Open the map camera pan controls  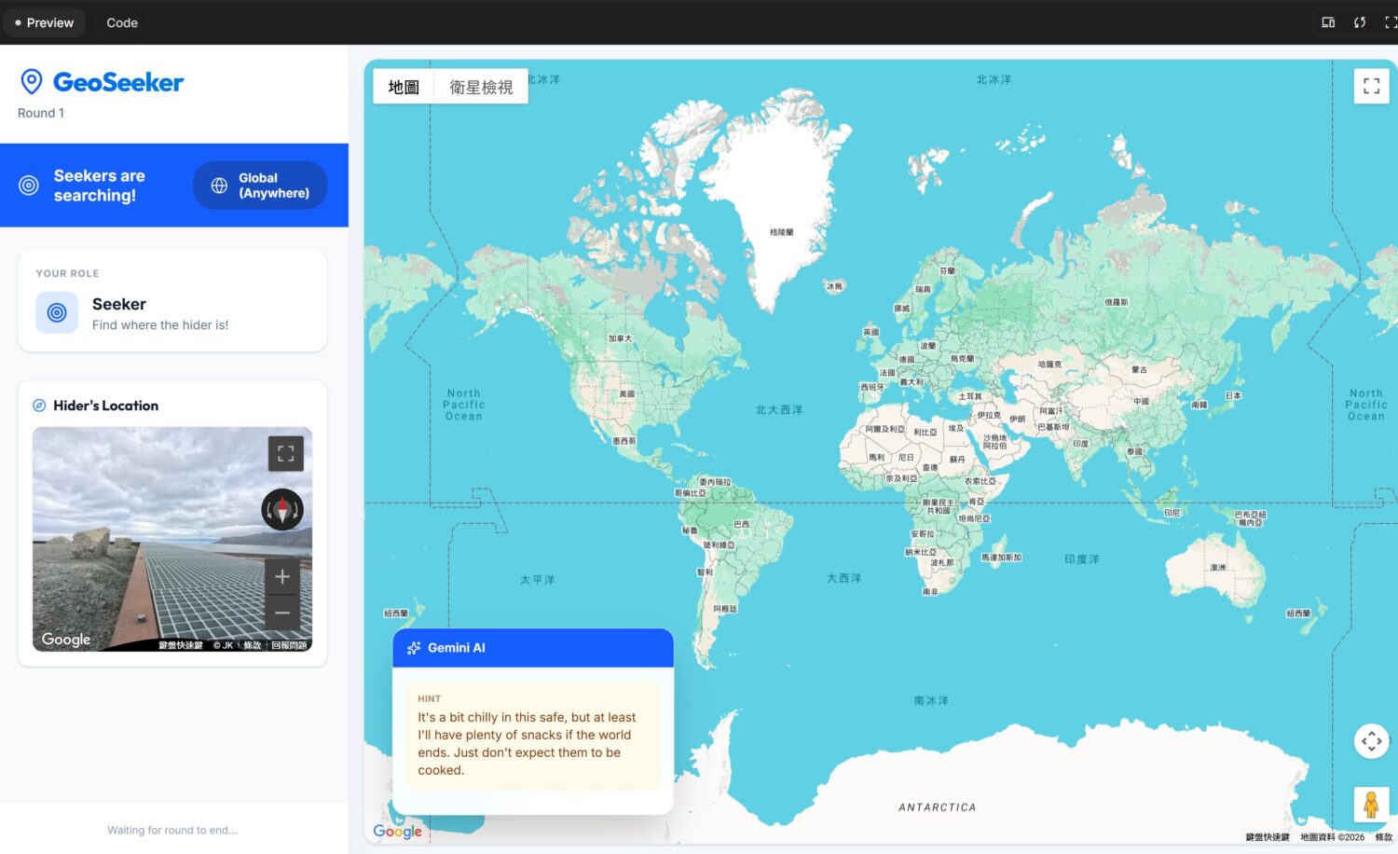pos(1371,741)
